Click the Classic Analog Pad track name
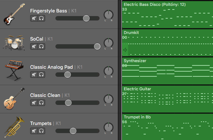 pyautogui.click(x=51, y=67)
